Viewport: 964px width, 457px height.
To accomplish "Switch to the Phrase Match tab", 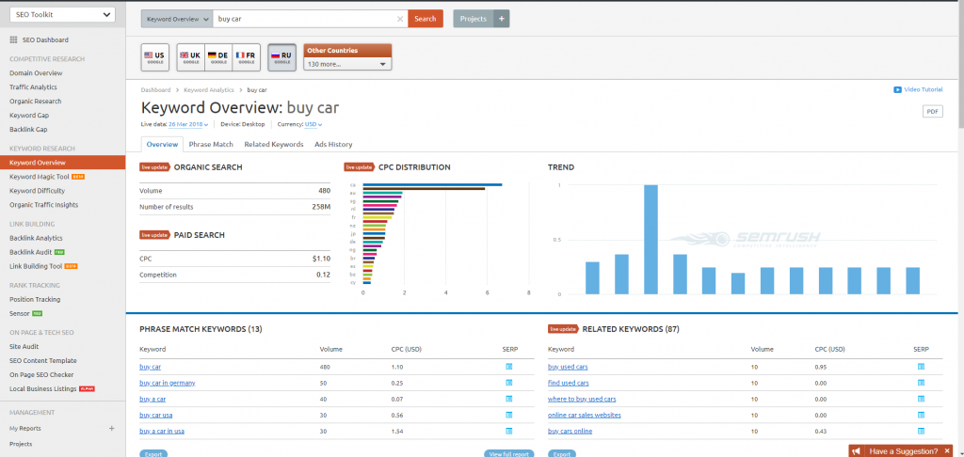I will pyautogui.click(x=211, y=145).
